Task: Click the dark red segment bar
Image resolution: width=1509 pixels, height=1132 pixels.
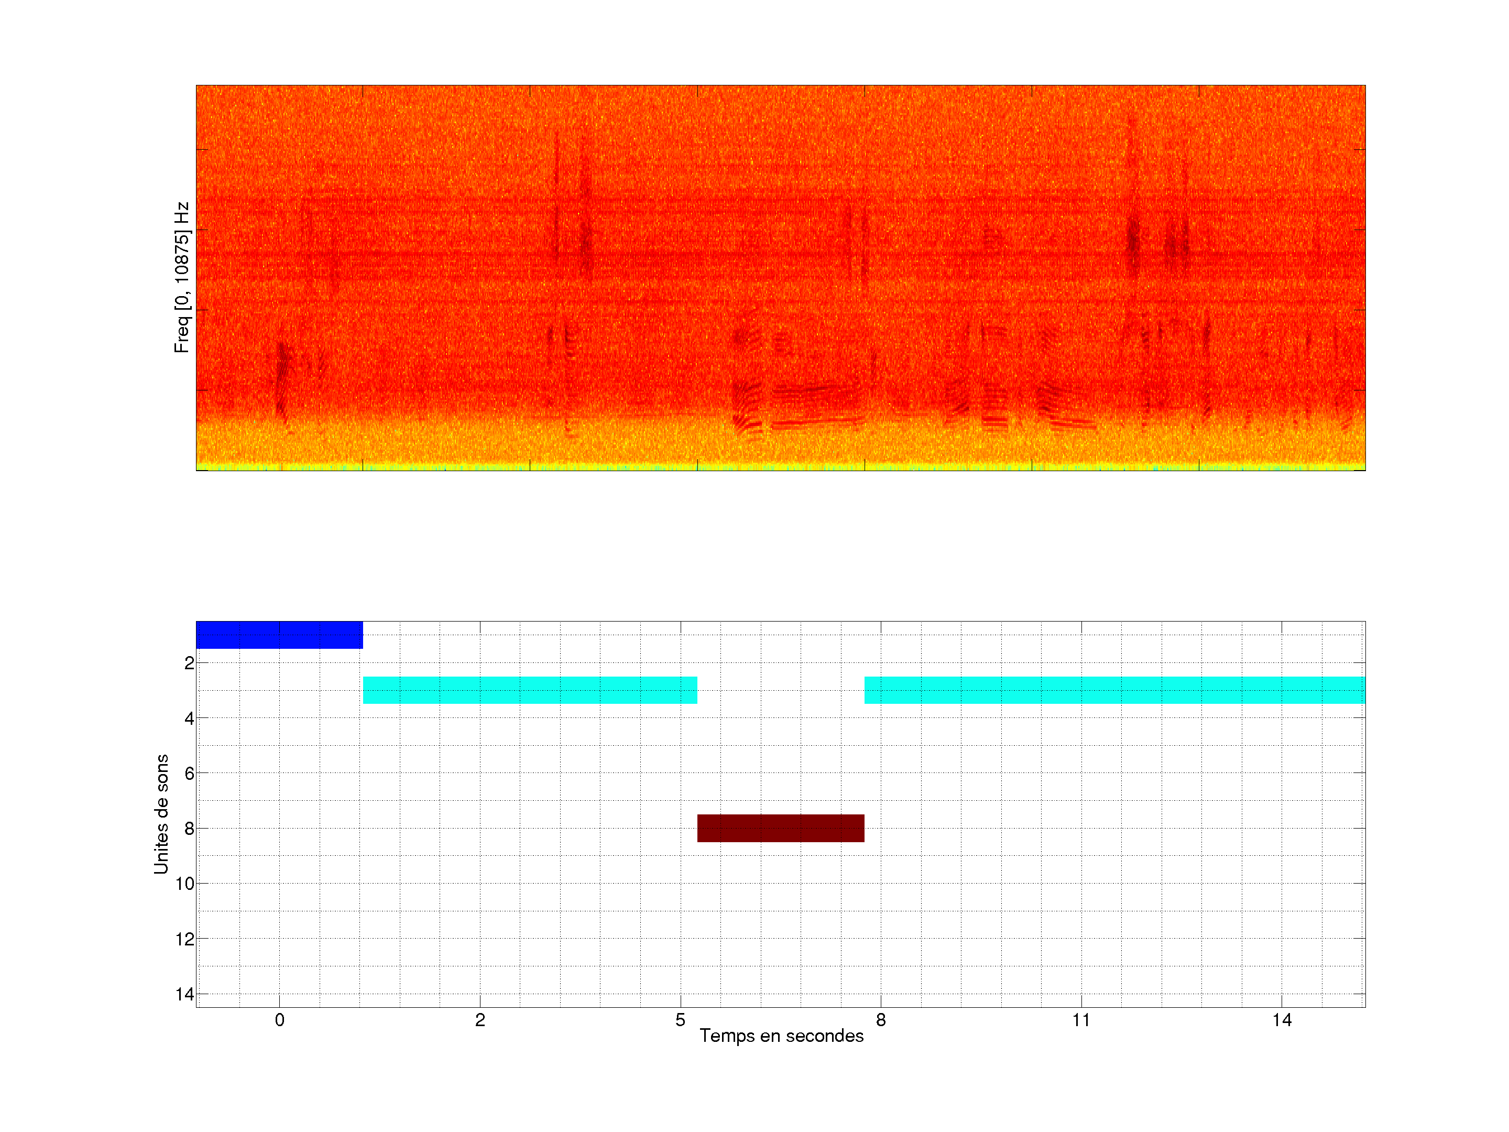Action: point(780,828)
